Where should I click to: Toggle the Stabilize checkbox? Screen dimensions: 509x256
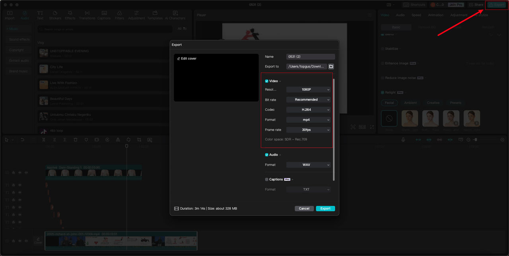(x=383, y=48)
